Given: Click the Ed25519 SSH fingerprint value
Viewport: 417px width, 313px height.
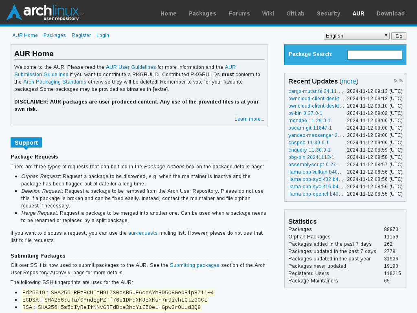Looking at the screenshot, I should [132, 293].
